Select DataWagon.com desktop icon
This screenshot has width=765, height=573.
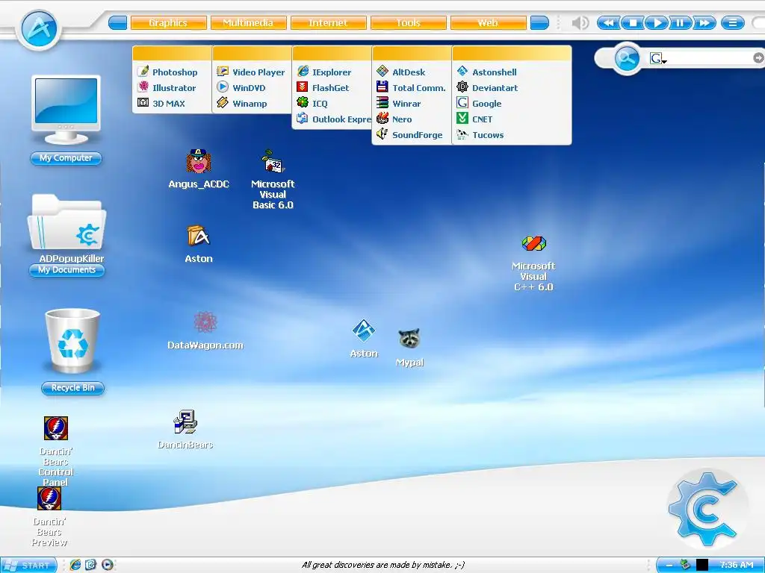205,331
